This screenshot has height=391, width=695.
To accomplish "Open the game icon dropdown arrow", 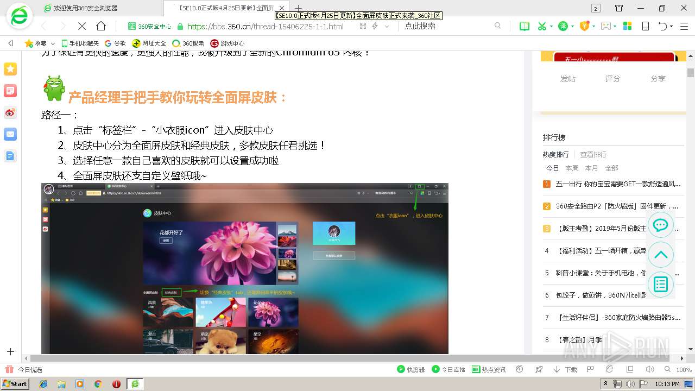I will pos(615,26).
